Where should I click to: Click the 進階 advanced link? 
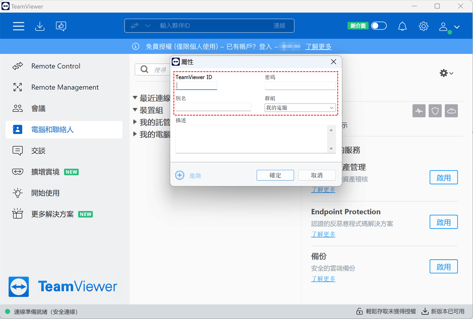tap(195, 176)
